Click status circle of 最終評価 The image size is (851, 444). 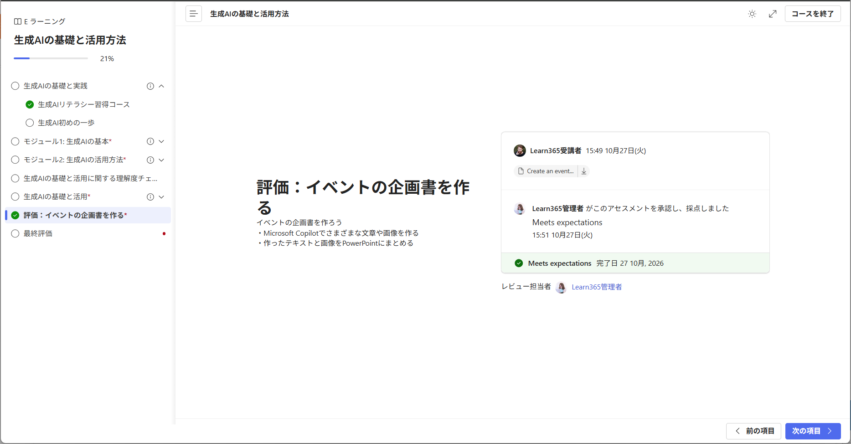click(x=15, y=233)
